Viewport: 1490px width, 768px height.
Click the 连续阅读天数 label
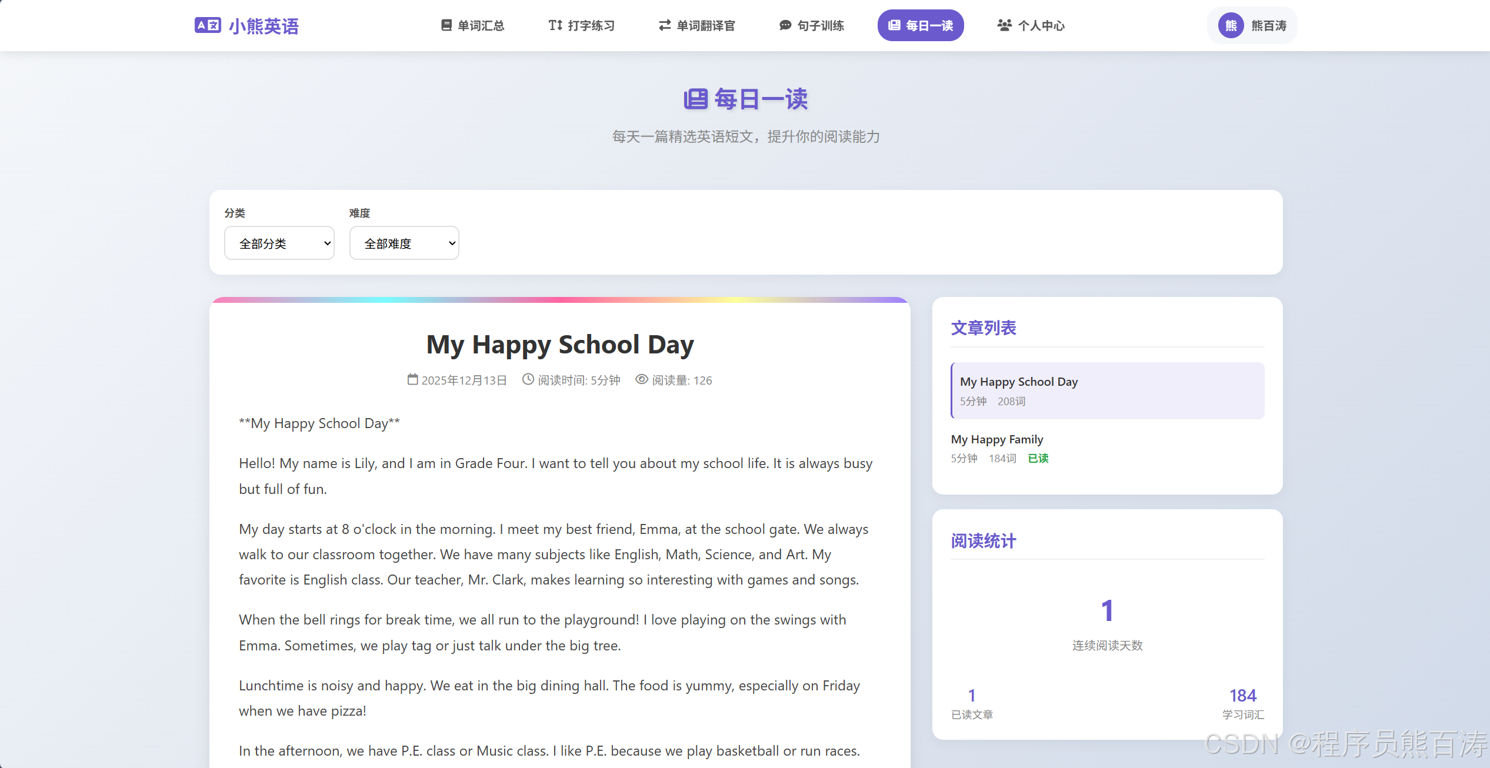(x=1107, y=645)
